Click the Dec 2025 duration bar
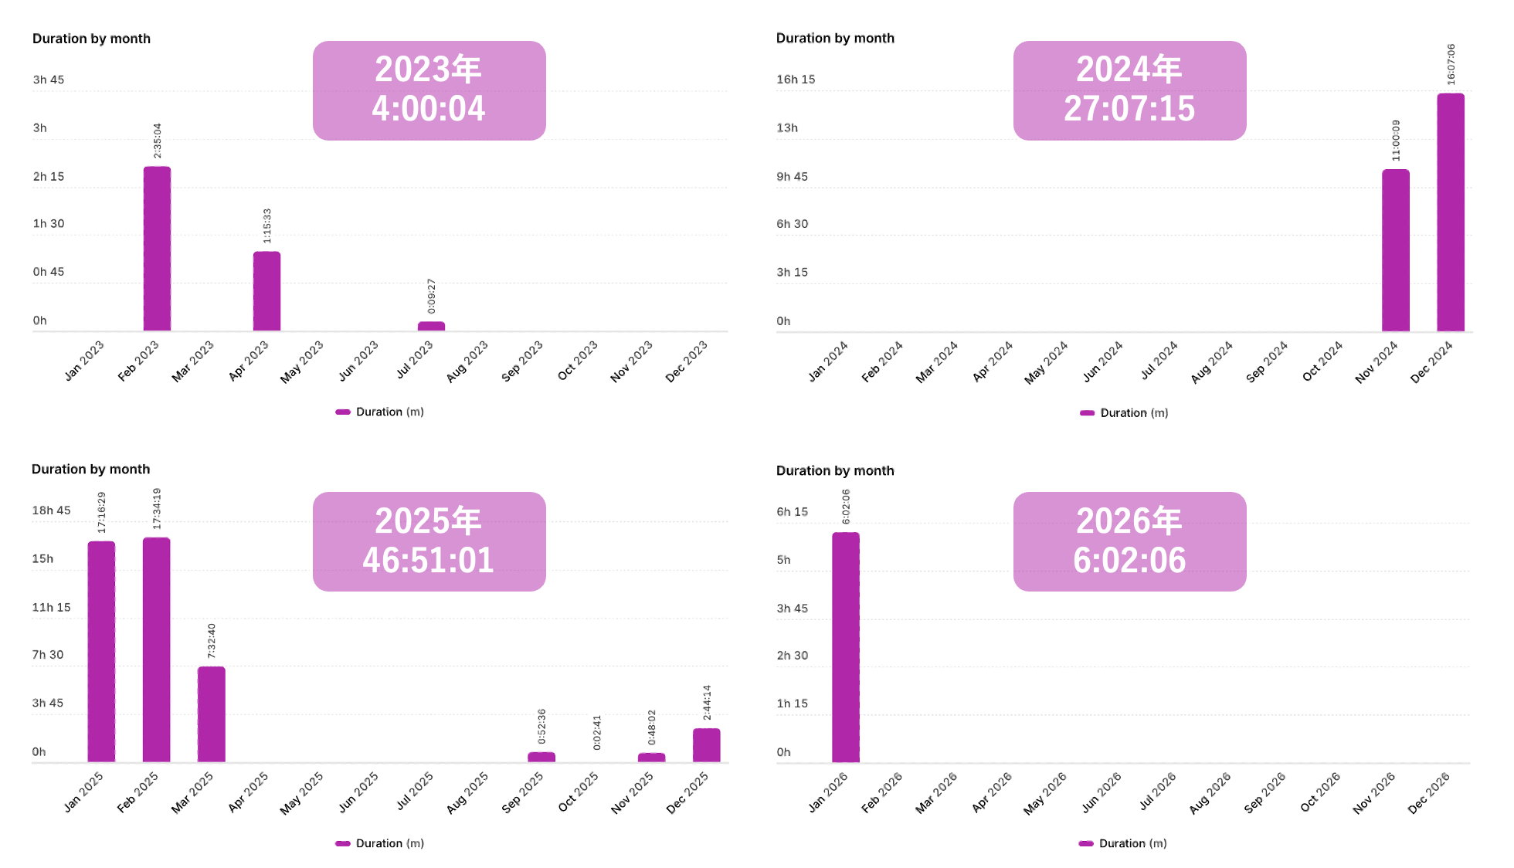Screen dimensions: 1514x868 pos(706,744)
